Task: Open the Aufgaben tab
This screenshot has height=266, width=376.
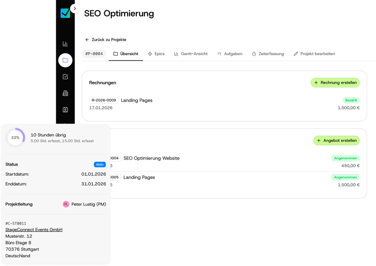Action: 230,54
